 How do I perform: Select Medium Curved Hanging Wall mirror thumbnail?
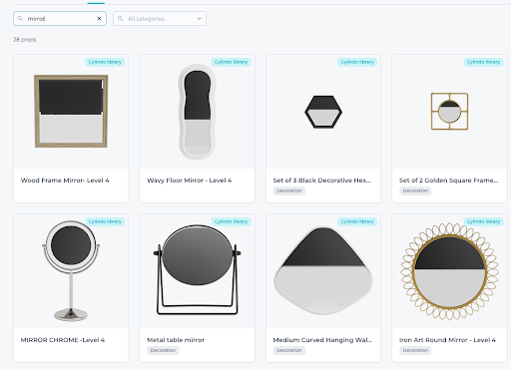pyautogui.click(x=323, y=270)
